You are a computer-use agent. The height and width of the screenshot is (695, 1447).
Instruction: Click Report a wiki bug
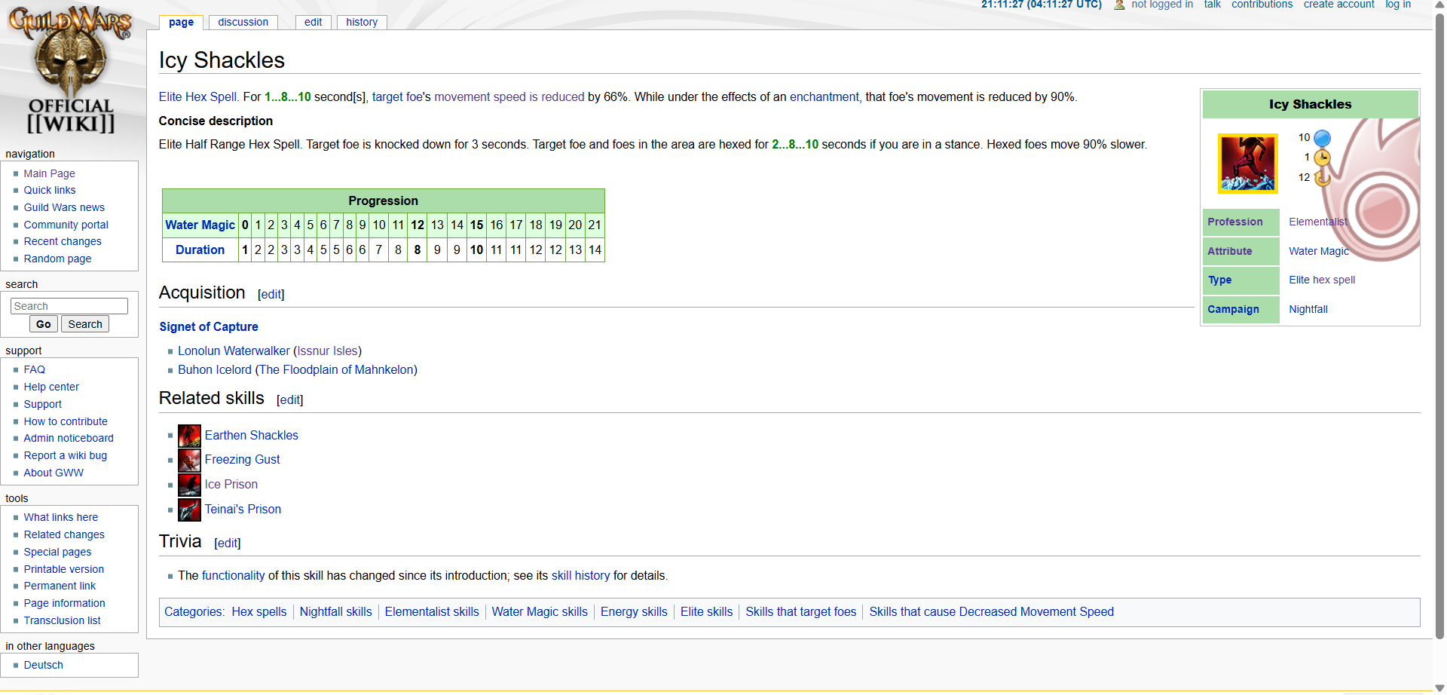65,455
